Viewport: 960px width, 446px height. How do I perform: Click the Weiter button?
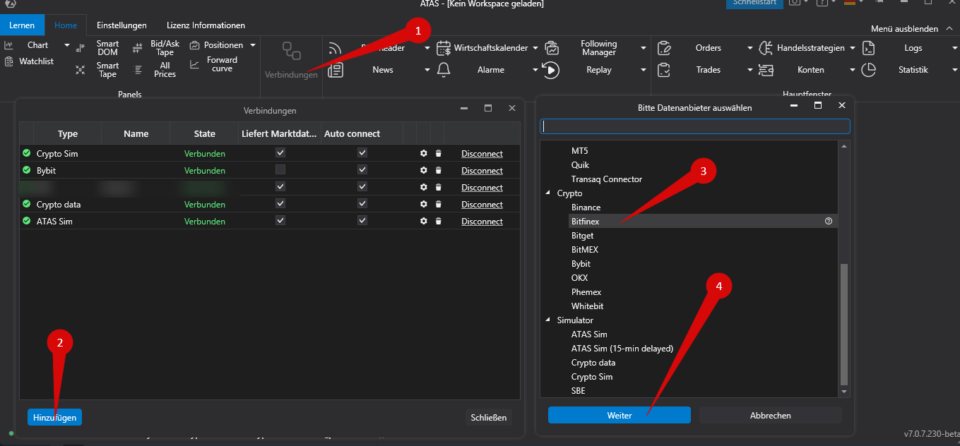pyautogui.click(x=620, y=415)
